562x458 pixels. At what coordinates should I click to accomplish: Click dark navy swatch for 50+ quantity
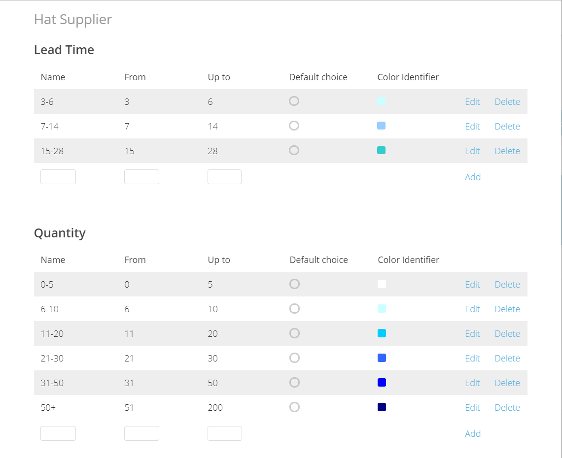point(382,407)
